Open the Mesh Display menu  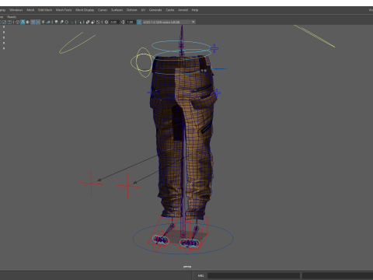pos(85,10)
